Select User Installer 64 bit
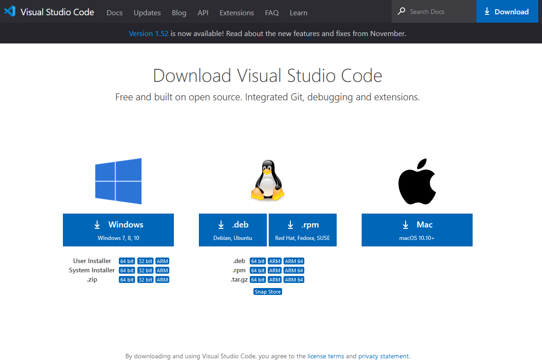542x362 pixels. (127, 261)
